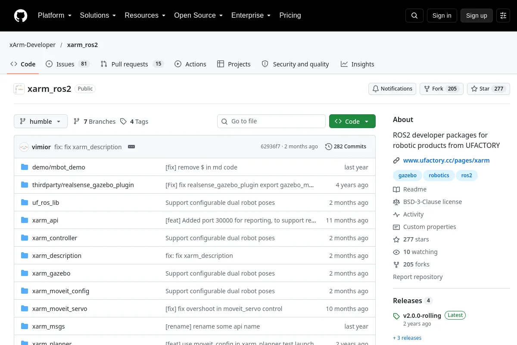Screen dimensions: 517x345
Task: Click the folder icon beside xarm_moveit_config
Action: click(25, 291)
